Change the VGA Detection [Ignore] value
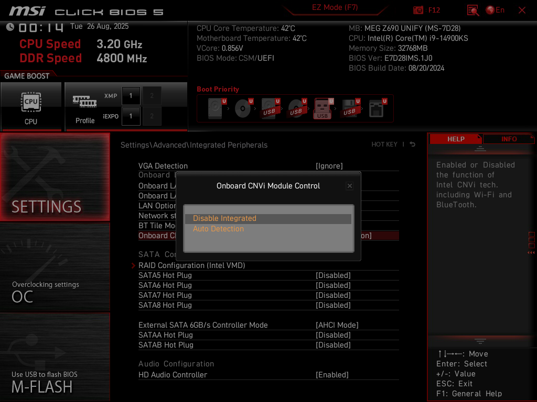 (x=329, y=166)
